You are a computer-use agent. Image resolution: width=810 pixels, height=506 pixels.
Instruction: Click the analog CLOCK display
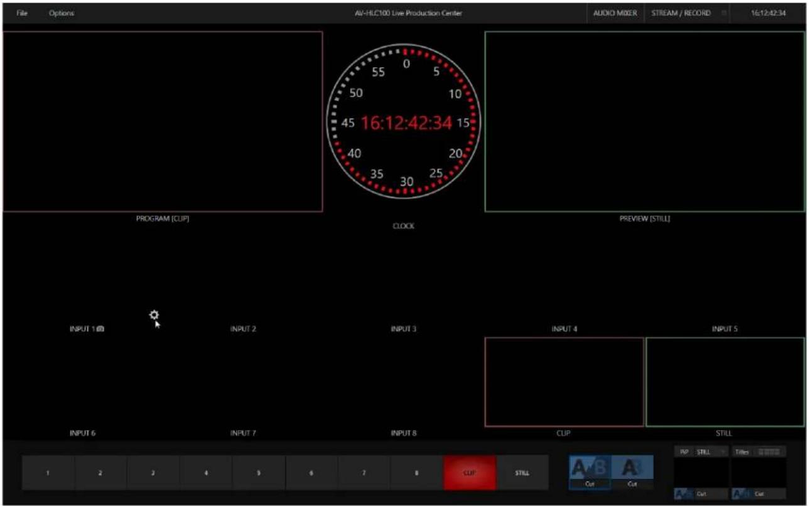(404, 122)
